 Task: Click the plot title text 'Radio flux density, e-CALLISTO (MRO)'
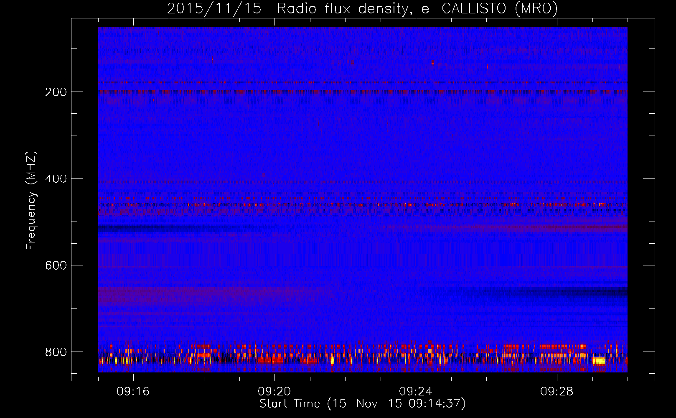[417, 9]
